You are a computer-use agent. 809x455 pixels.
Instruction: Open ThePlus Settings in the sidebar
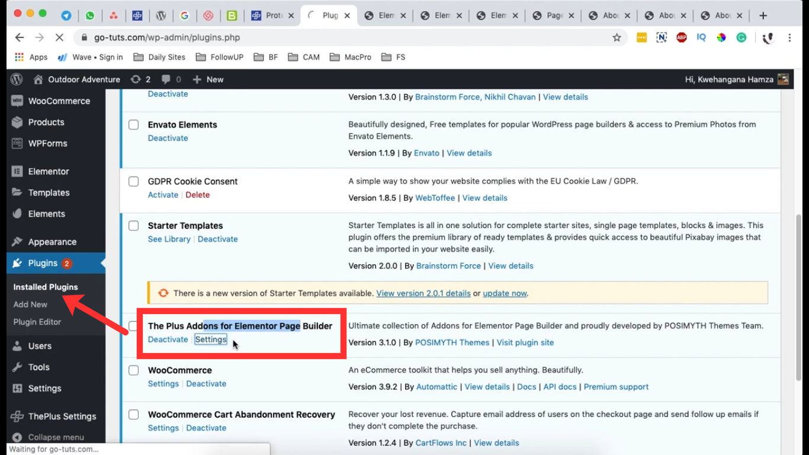56,416
